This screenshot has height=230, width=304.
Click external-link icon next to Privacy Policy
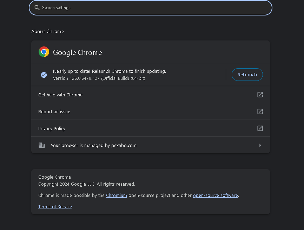pyautogui.click(x=260, y=128)
